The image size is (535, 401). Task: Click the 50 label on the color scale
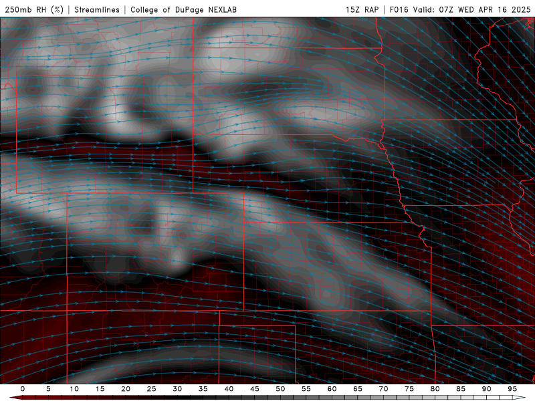click(x=280, y=389)
